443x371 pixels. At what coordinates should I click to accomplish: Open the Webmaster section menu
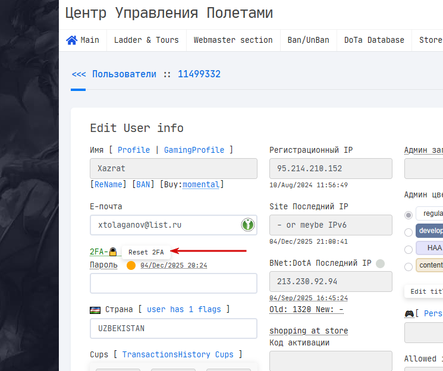233,40
